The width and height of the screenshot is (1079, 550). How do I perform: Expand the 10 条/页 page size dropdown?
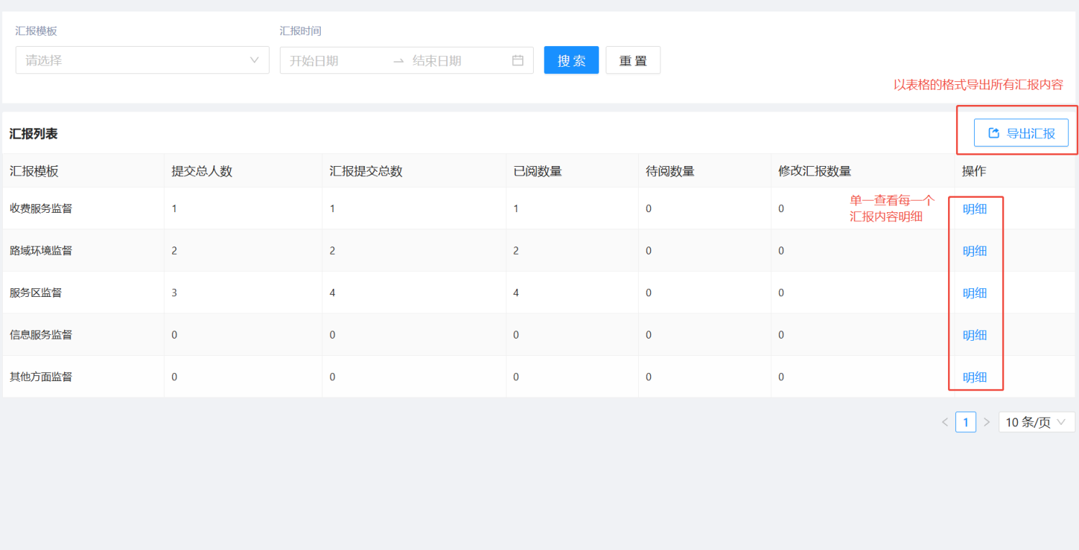click(1037, 422)
